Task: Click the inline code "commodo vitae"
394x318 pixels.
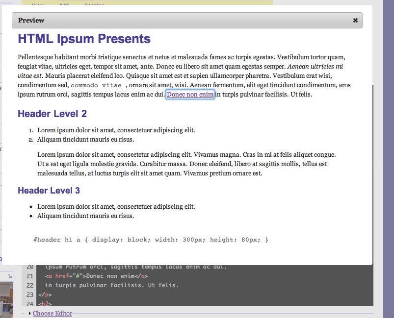Action: click(96, 85)
